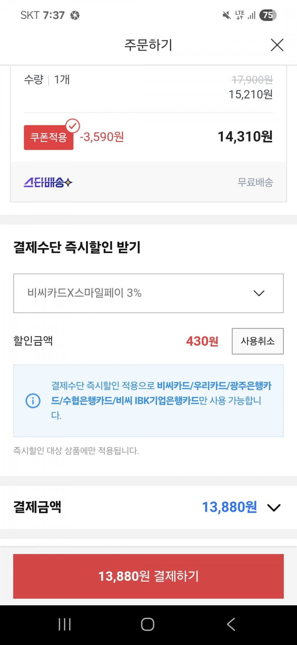Tap the blue 13,880원 payment total

coord(229,507)
